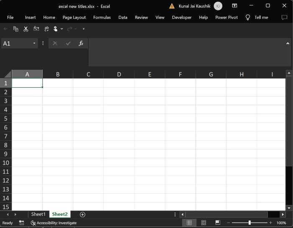Screen dimensions: 293x228
Task: Click horizontal scrollbar right arrow
Action: pyautogui.click(x=283, y=214)
